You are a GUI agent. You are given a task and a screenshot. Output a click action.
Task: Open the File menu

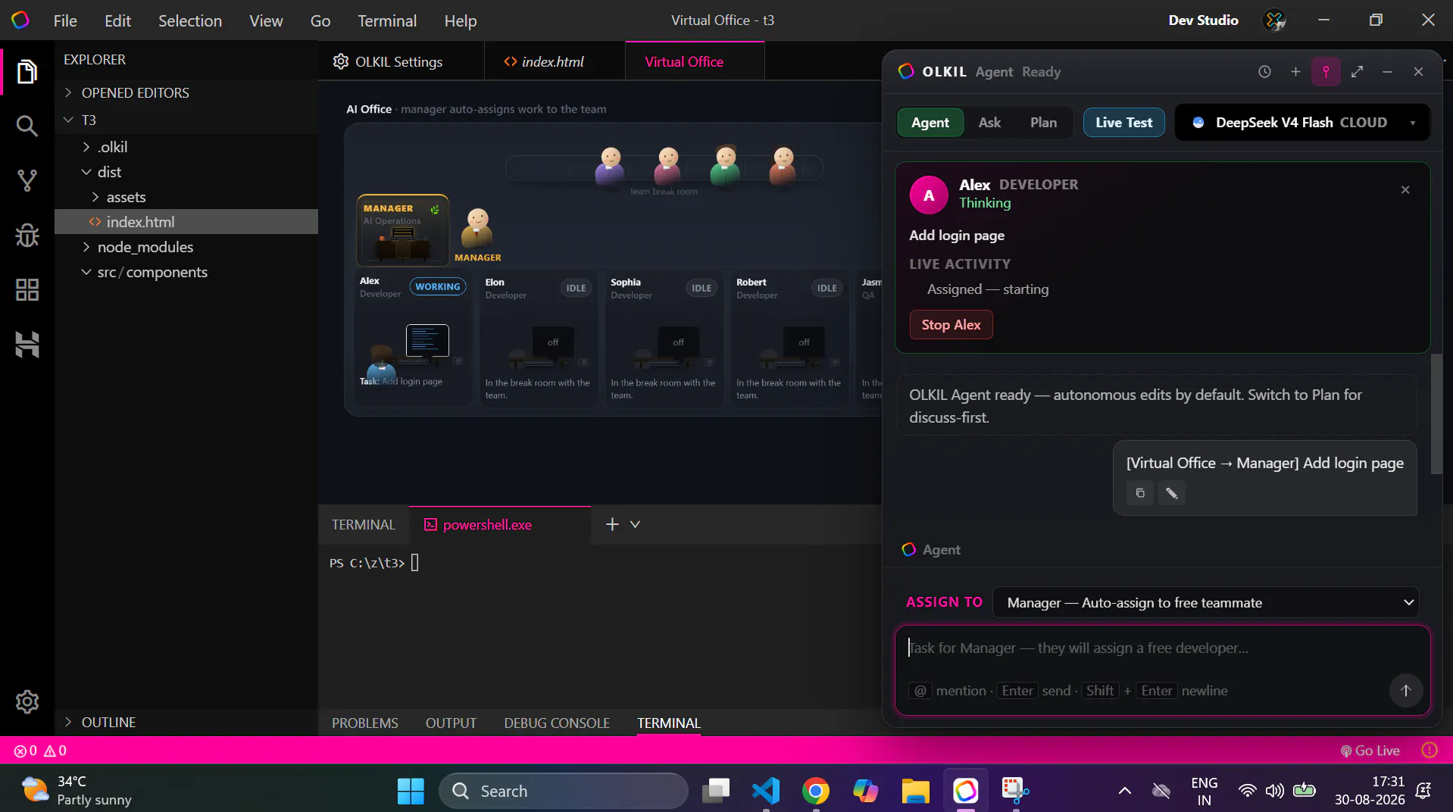pos(65,20)
